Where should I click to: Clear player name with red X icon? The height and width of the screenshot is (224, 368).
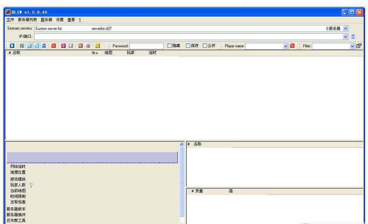pos(293,46)
